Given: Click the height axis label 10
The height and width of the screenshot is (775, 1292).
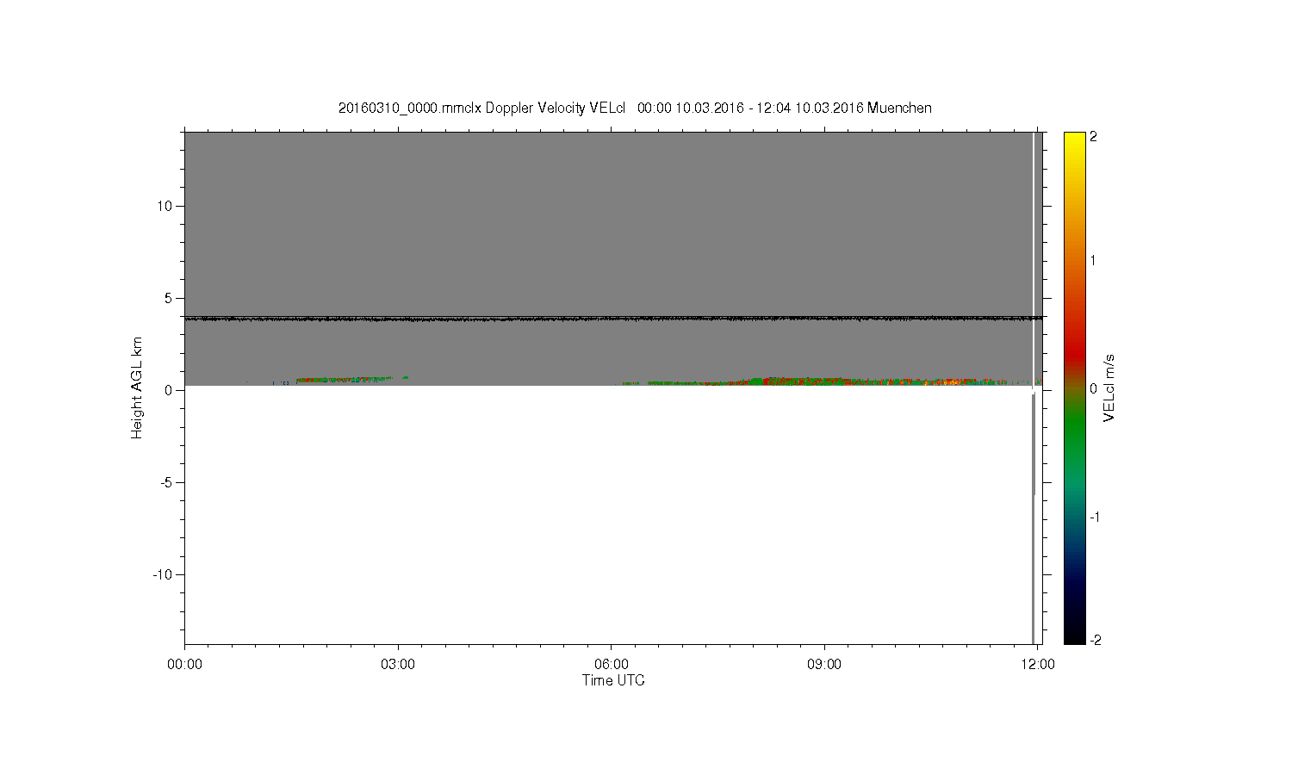Looking at the screenshot, I should click(165, 206).
